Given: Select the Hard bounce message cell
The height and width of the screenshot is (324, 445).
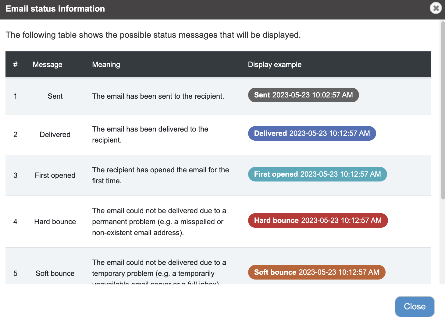Looking at the screenshot, I should point(55,222).
